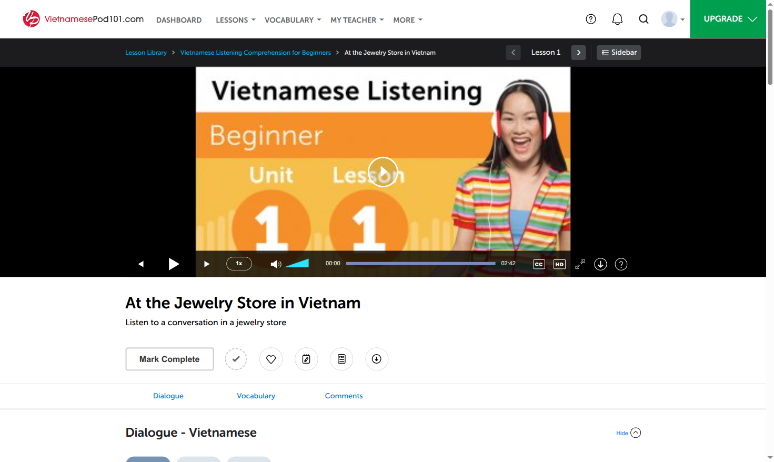Open the help question mark icon in header
Viewport: 774px width, 462px height.
click(x=591, y=19)
